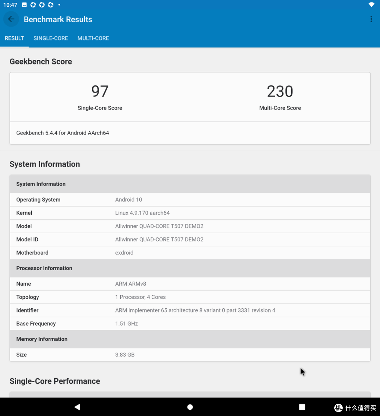Tap the Memory Information section header
This screenshot has height=416, width=380.
(190, 339)
